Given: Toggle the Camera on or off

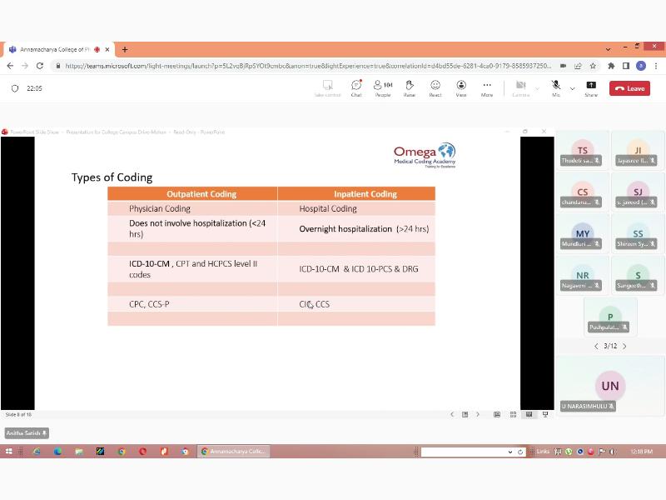Looking at the screenshot, I should [520, 87].
